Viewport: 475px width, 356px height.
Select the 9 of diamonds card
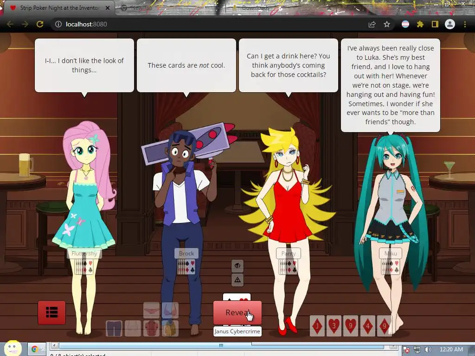tap(384, 326)
